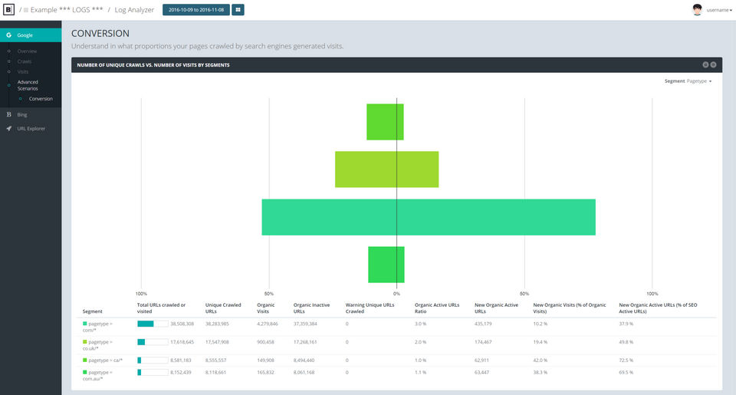
Task: Click the pagetype = ca/* segment label
Action: (x=106, y=360)
